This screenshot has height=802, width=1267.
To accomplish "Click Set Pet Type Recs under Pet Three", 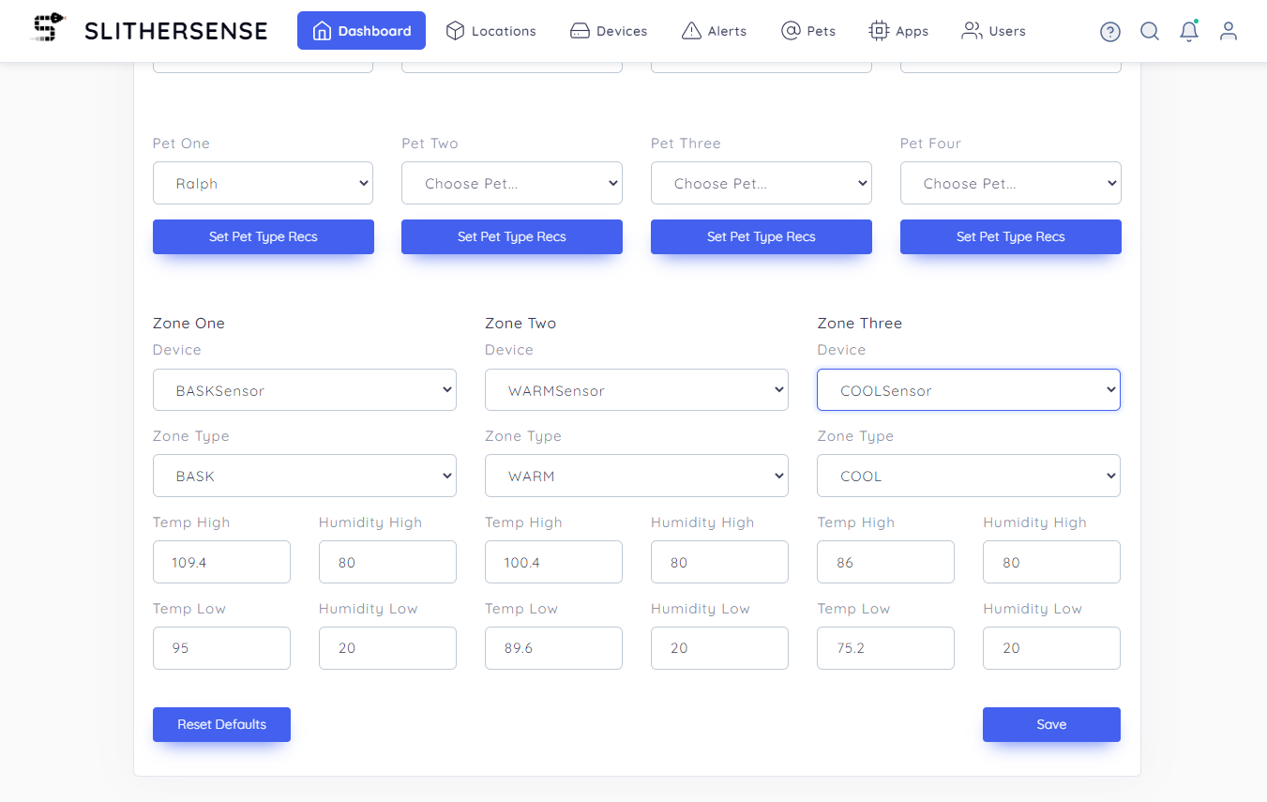I will (762, 236).
